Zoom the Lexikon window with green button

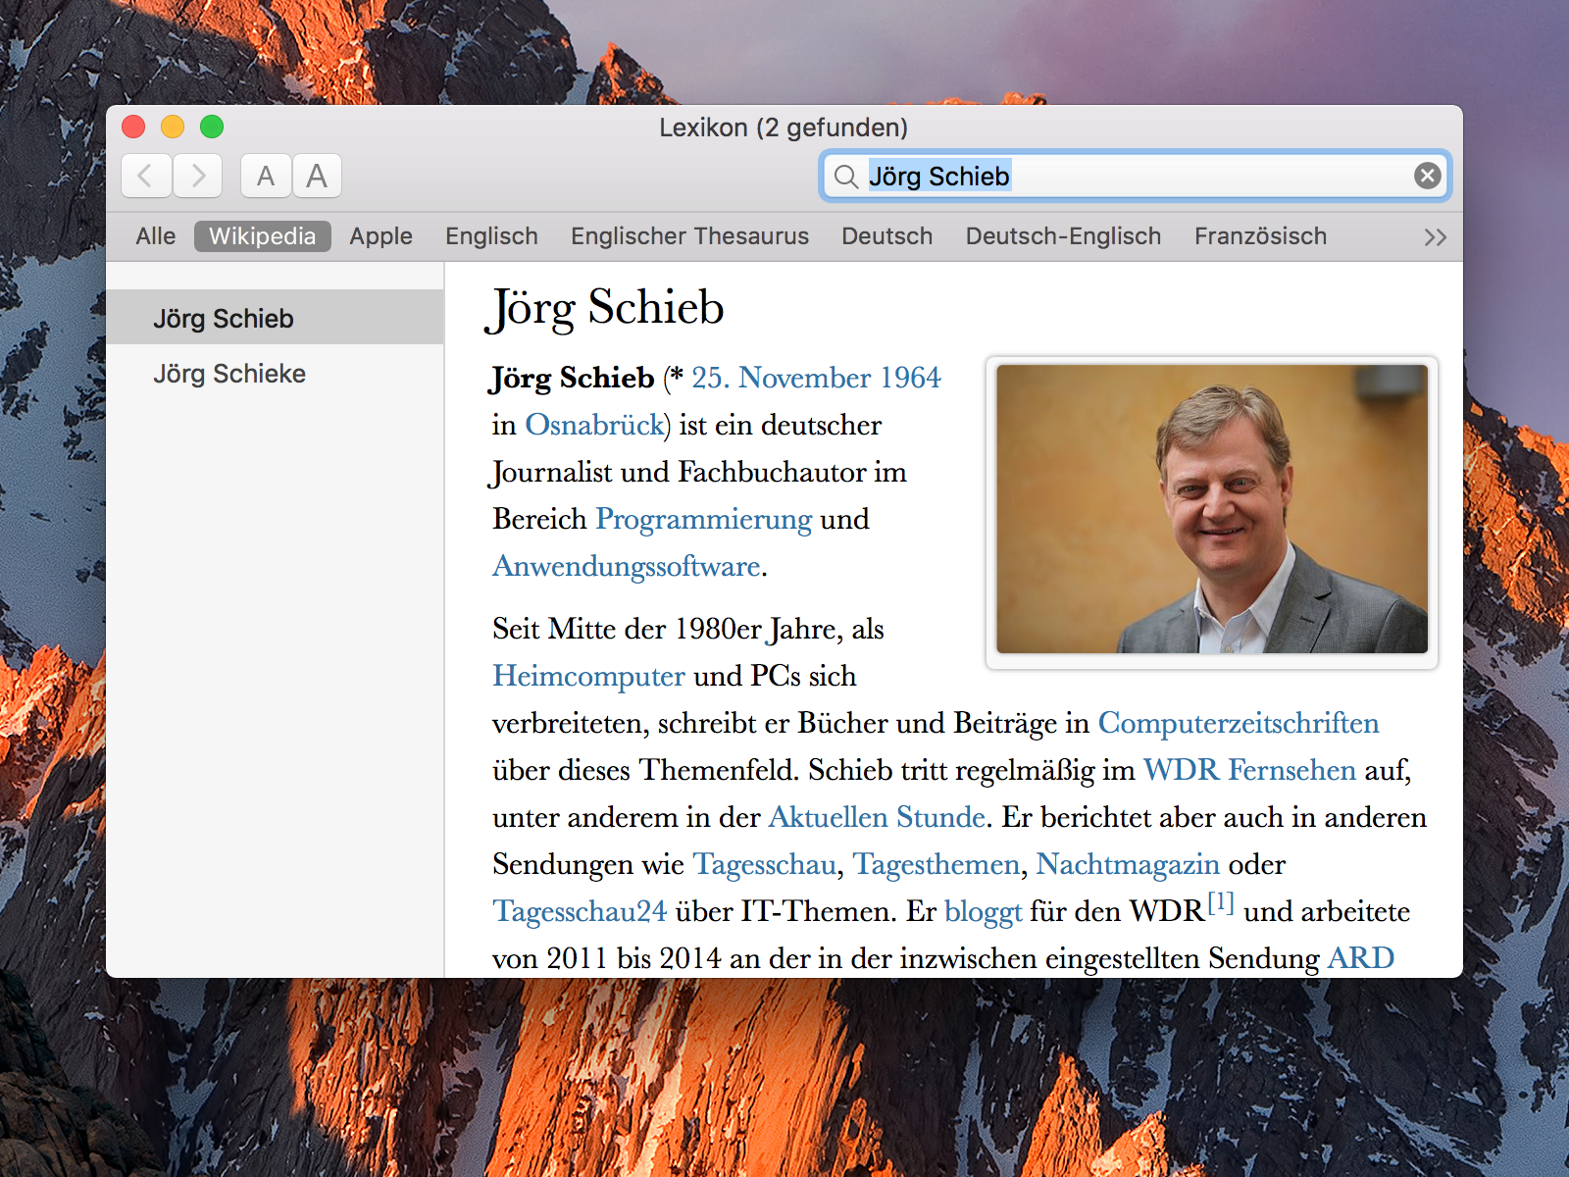click(x=212, y=127)
